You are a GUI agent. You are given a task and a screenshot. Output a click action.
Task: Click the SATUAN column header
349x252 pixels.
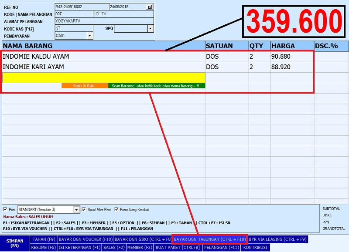227,46
